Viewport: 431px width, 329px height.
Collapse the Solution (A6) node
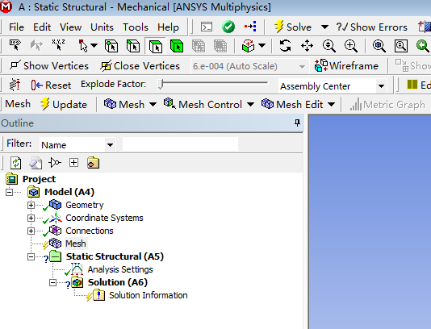(52, 282)
